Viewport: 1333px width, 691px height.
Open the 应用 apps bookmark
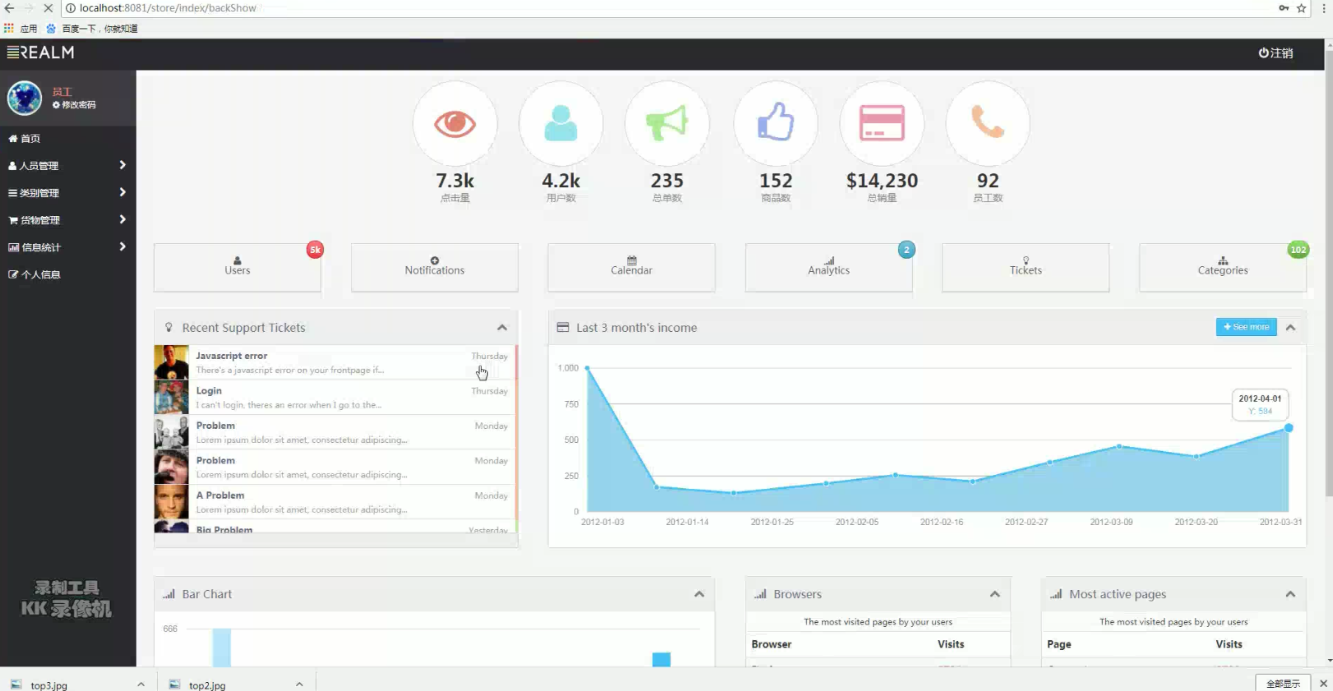click(x=21, y=29)
